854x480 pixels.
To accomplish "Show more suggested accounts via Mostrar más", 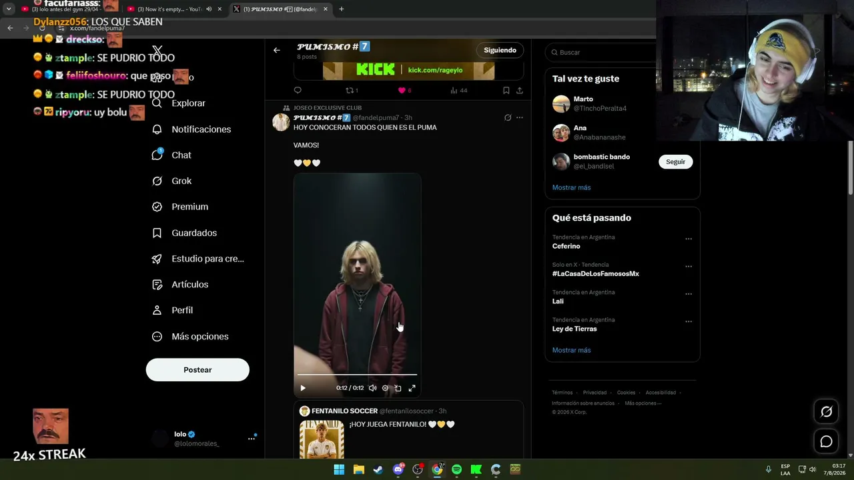I will click(x=571, y=188).
